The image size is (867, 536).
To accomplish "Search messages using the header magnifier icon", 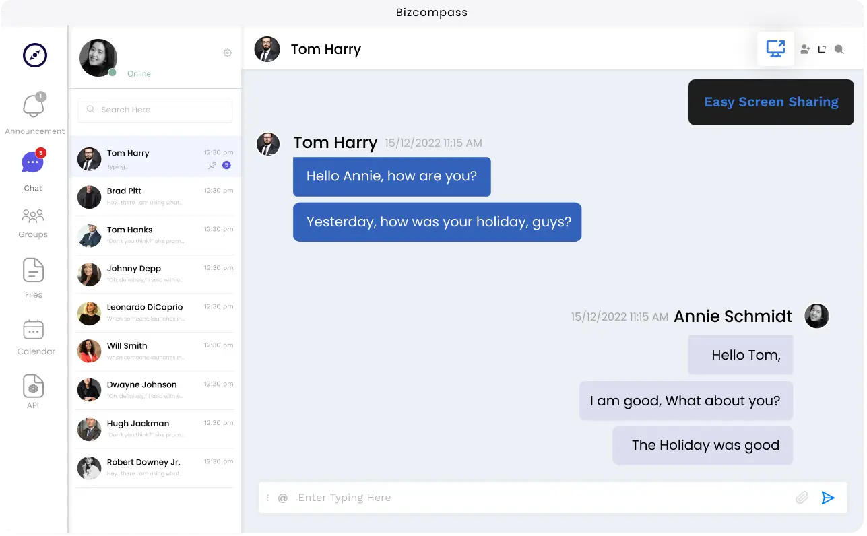I will 839,49.
